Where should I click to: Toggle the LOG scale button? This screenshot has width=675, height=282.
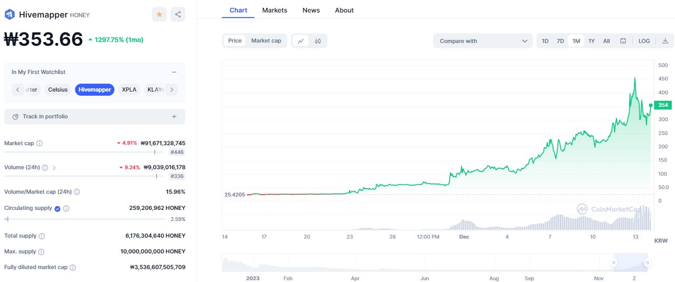644,41
